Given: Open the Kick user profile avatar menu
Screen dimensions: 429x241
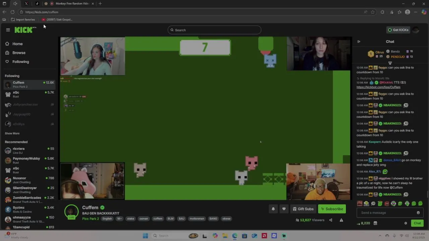Looking at the screenshot, I should (x=416, y=30).
